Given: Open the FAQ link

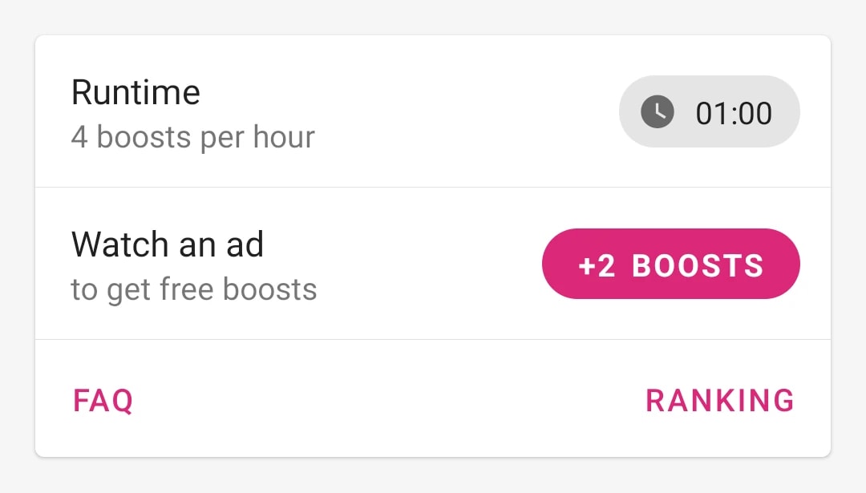Looking at the screenshot, I should click(x=103, y=401).
